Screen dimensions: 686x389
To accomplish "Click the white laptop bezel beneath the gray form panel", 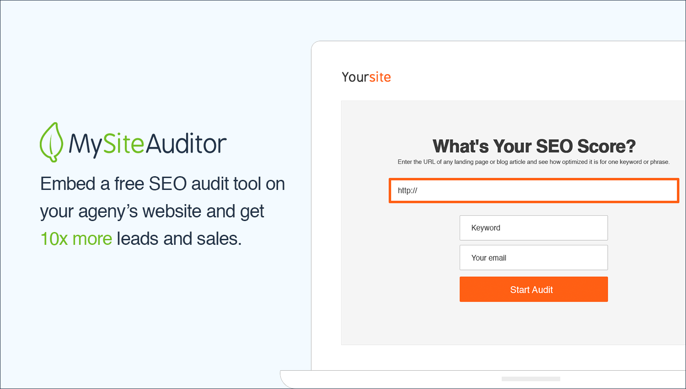I will pos(498,357).
